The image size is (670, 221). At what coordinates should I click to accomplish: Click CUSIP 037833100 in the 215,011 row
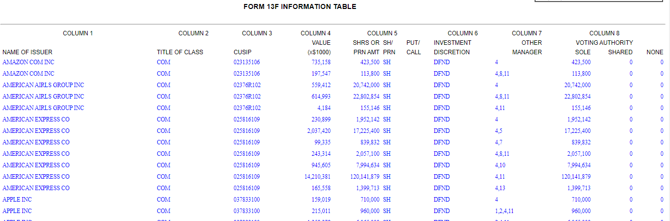(x=247, y=211)
